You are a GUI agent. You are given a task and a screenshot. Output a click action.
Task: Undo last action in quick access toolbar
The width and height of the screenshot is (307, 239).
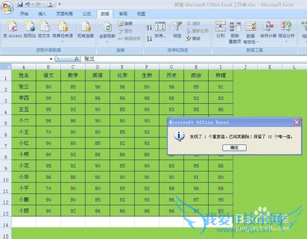click(28, 4)
